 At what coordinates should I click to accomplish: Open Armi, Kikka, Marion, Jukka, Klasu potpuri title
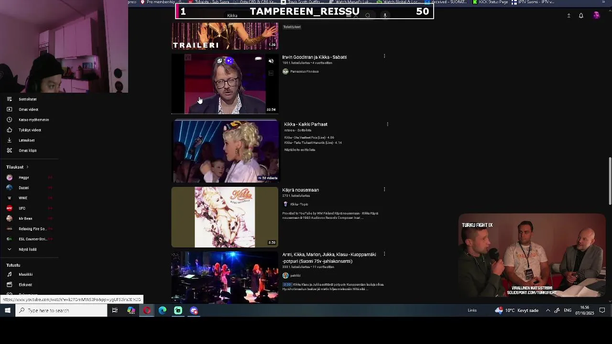329,258
